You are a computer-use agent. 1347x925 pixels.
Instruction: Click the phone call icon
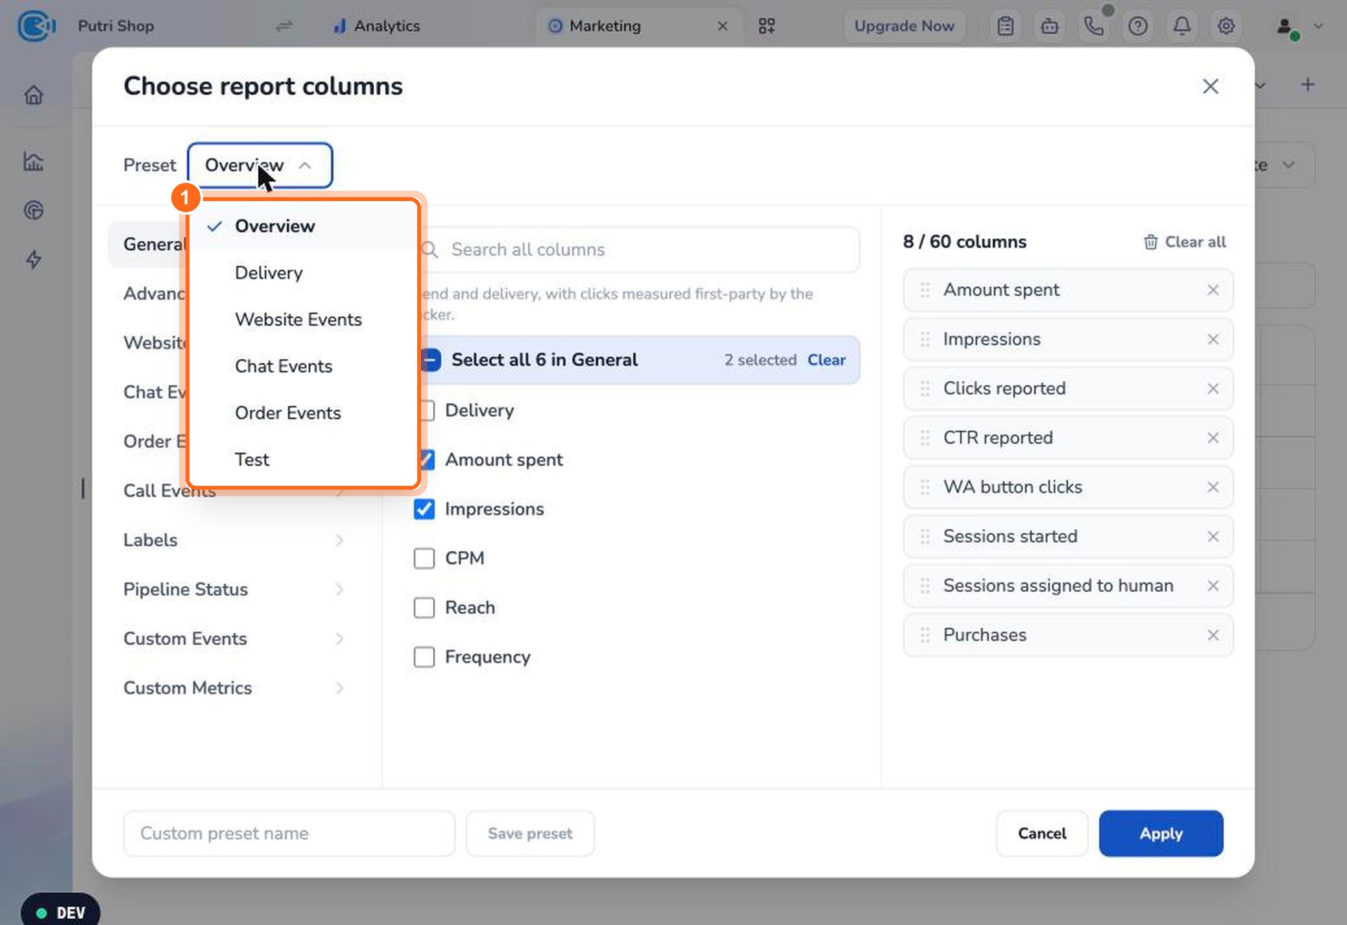(1093, 26)
